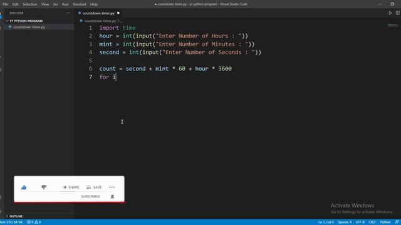Run the Python file with the play icon

pyautogui.click(x=390, y=12)
